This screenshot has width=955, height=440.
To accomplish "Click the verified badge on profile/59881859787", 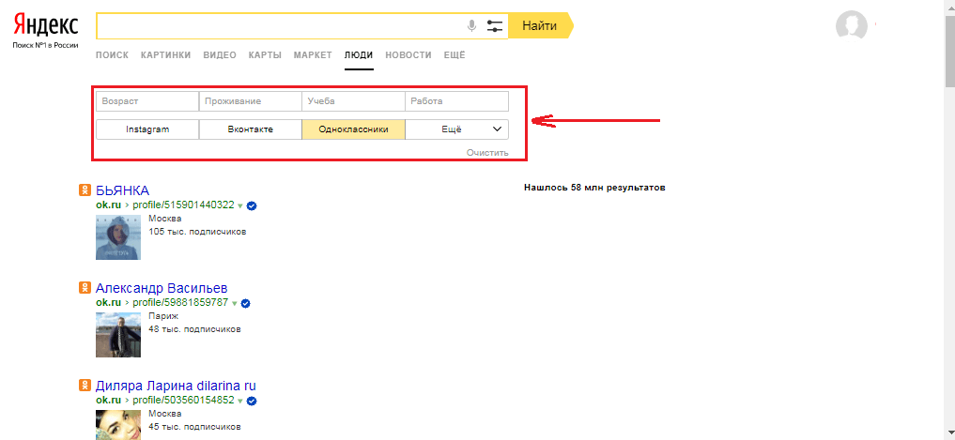I will pyautogui.click(x=246, y=303).
